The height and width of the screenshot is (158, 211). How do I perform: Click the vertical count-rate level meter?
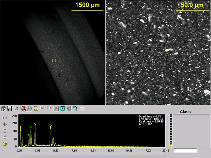coord(171,131)
